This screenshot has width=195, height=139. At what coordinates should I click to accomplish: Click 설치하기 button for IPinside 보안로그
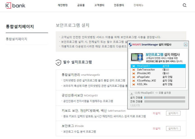(x=173, y=128)
